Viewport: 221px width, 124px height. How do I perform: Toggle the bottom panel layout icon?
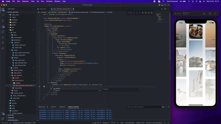(x=162, y=5)
